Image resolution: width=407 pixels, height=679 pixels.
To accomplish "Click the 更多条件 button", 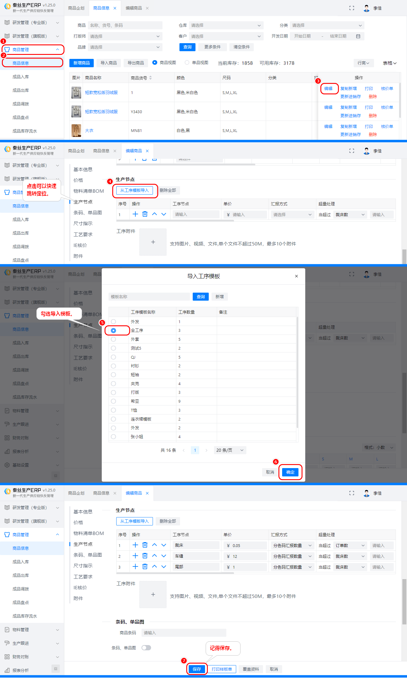I will 212,47.
